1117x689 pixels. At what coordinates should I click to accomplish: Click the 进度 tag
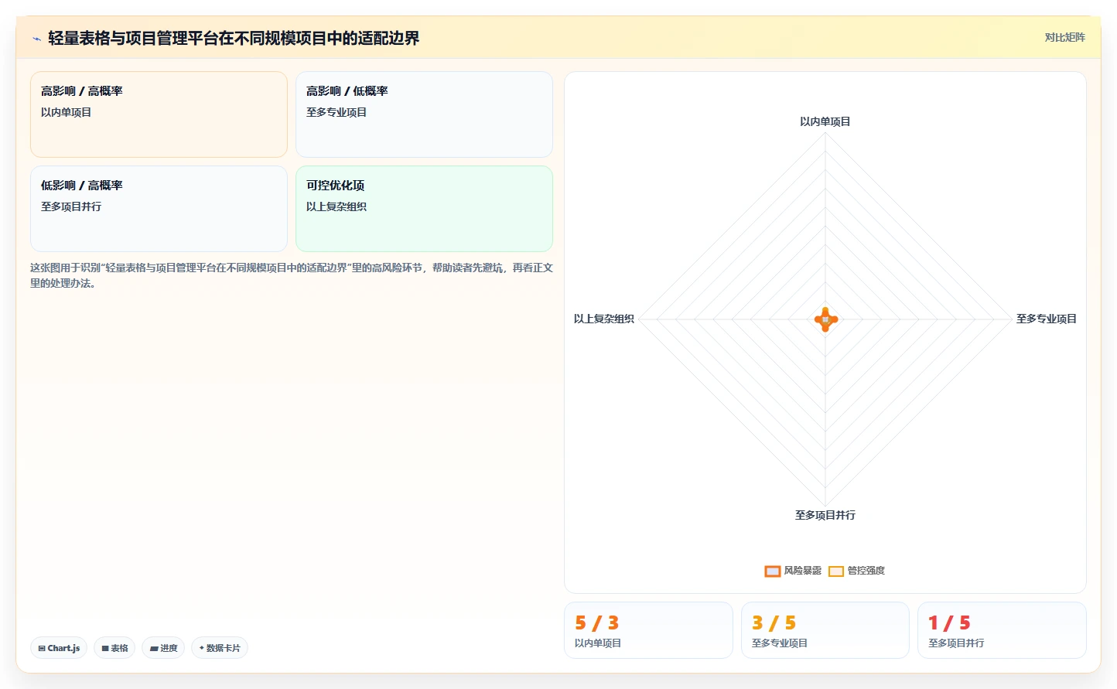[163, 648]
